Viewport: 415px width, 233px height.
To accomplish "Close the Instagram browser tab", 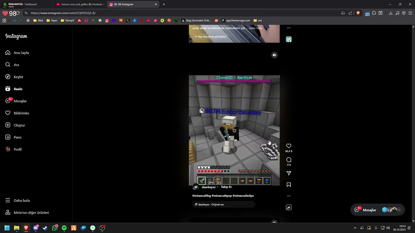I will [156, 4].
